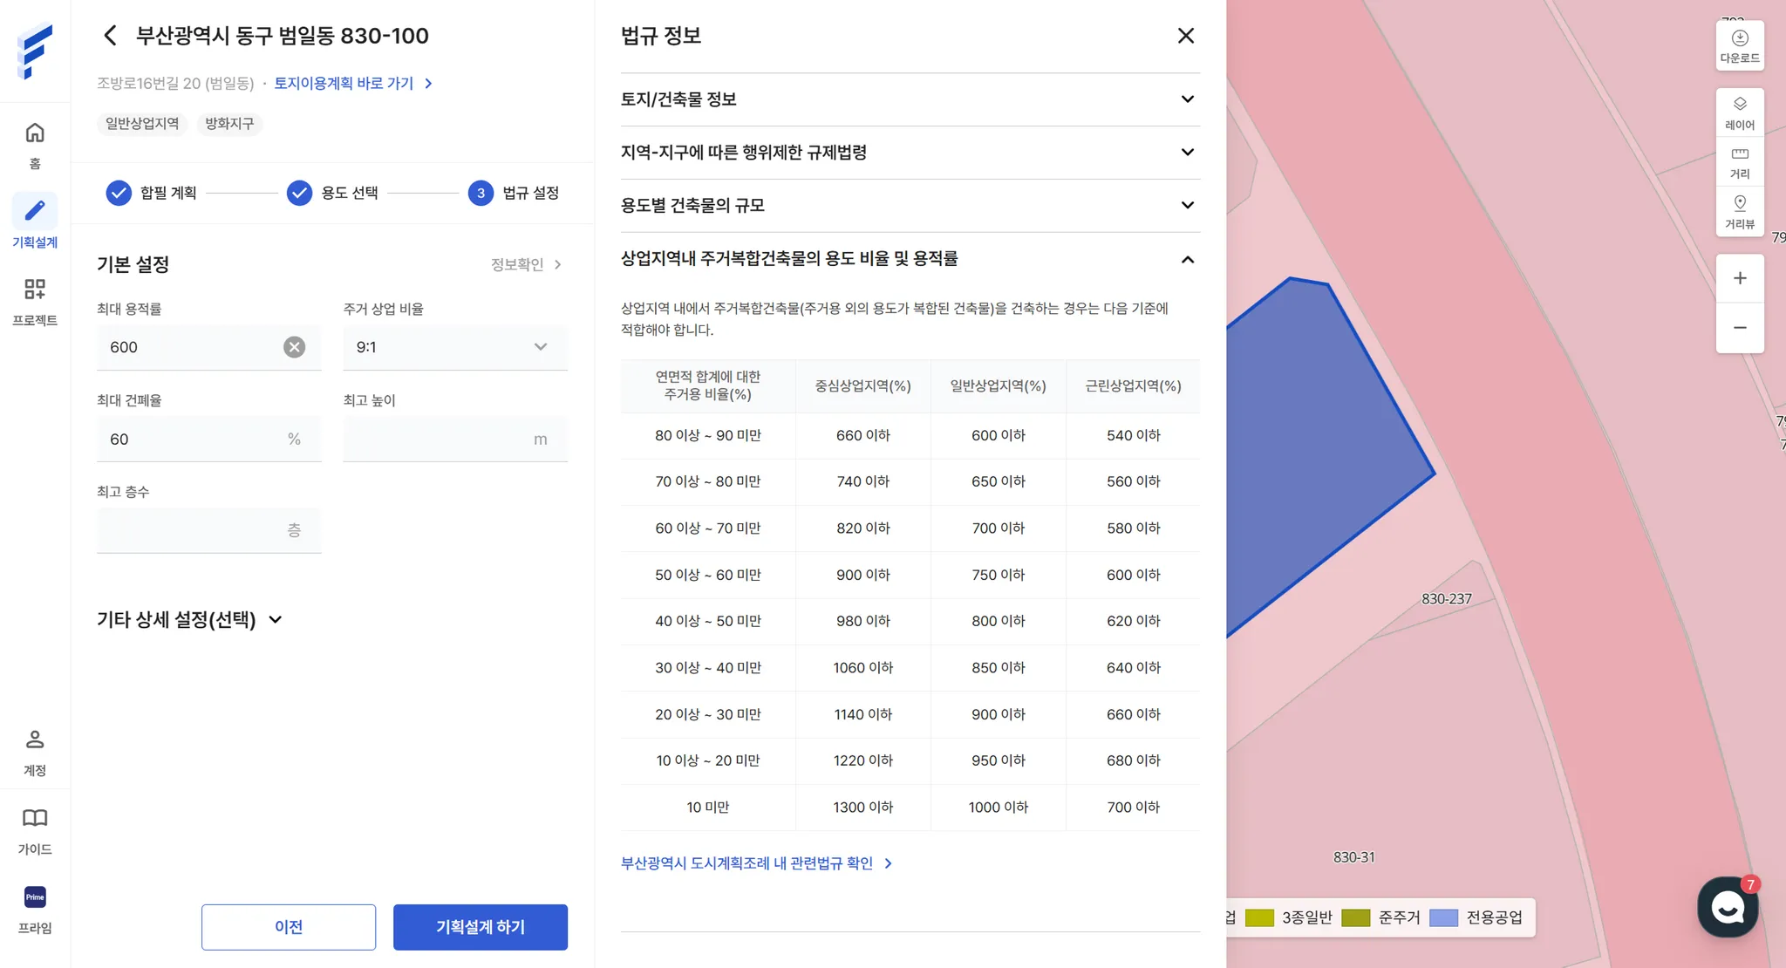1786x968 pixels.
Task: Open the 가이드 book icon
Action: 35,818
